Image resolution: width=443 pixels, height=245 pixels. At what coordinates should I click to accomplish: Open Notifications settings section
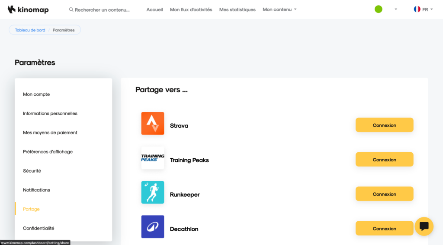click(x=36, y=190)
